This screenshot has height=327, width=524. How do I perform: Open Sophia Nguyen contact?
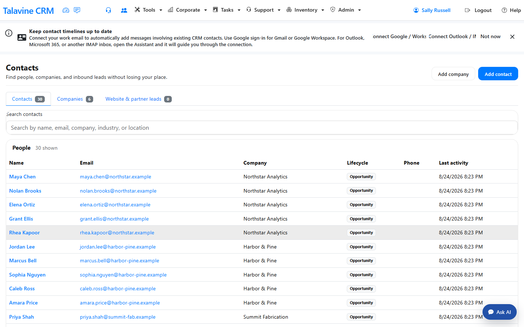27,275
